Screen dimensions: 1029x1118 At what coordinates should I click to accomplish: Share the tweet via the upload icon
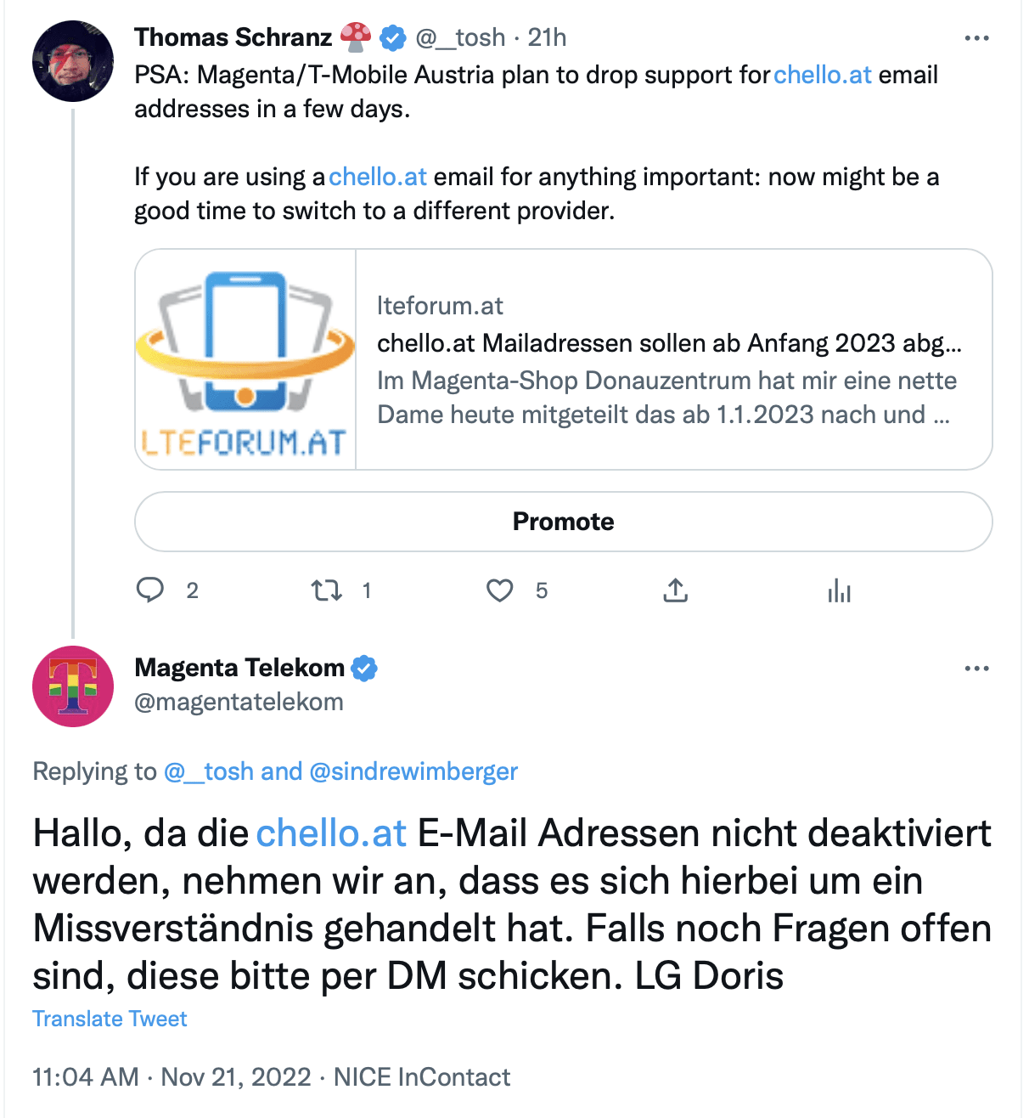(674, 590)
